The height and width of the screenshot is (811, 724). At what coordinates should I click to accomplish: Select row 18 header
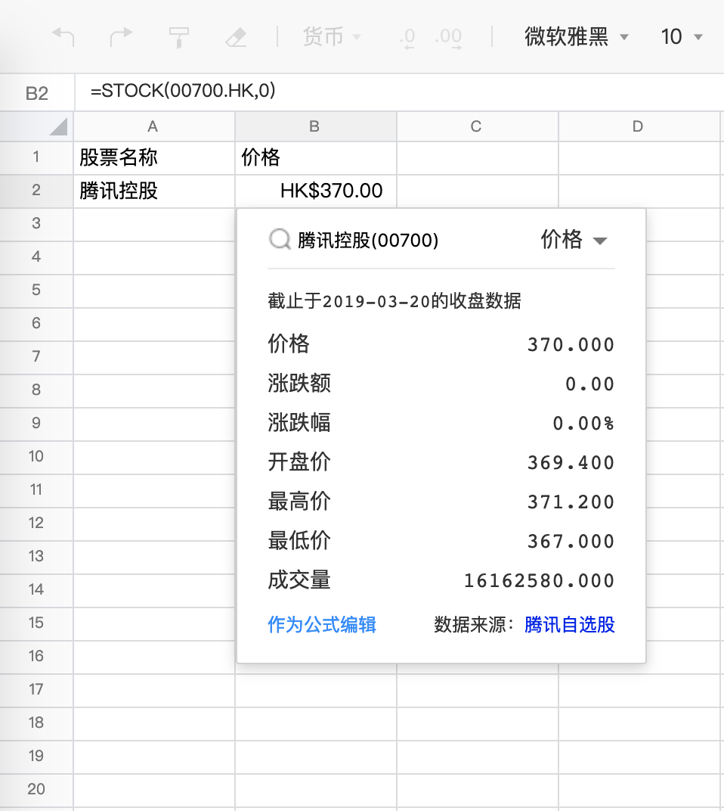36,723
